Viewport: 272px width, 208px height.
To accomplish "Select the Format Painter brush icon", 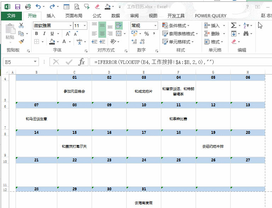I will tap(21, 42).
